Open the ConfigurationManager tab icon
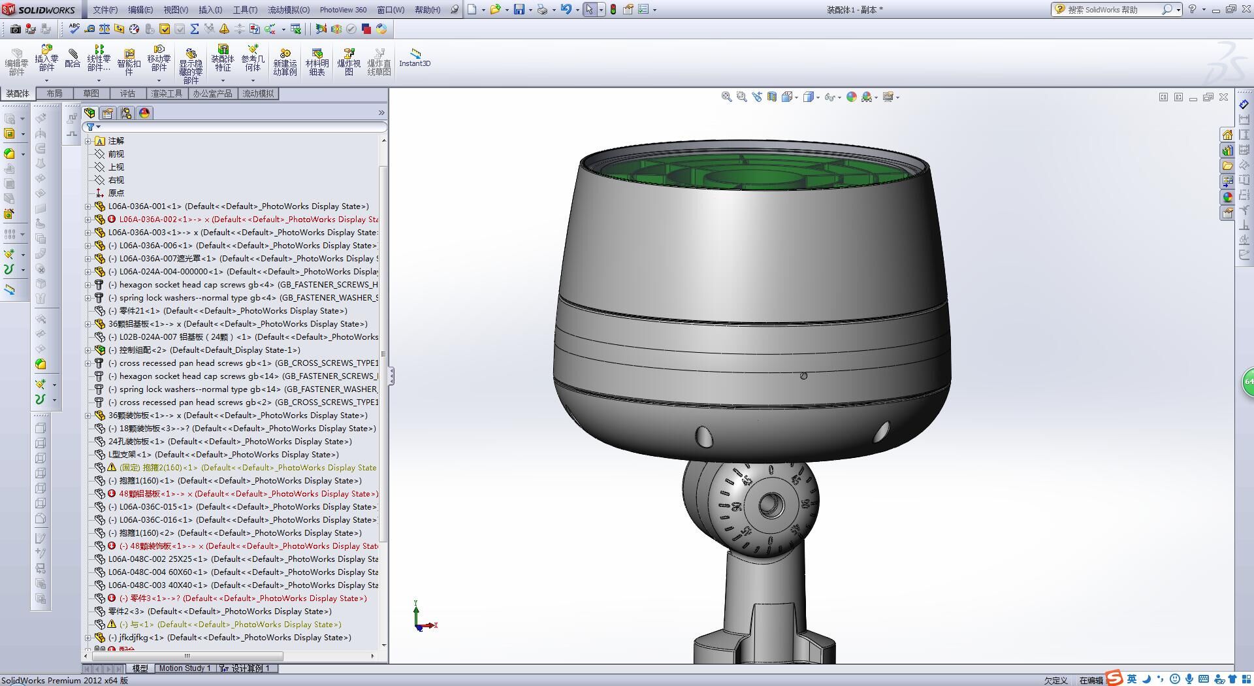The width and height of the screenshot is (1254, 686). (126, 113)
